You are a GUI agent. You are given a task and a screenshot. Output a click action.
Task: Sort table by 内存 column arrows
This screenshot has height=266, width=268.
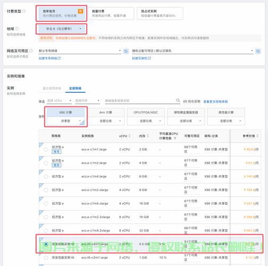pyautogui.click(x=148, y=136)
